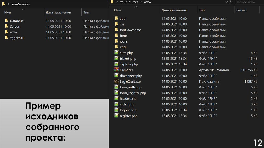Click the 149 756 КБ size value
The image size is (264, 148).
[x=249, y=70]
